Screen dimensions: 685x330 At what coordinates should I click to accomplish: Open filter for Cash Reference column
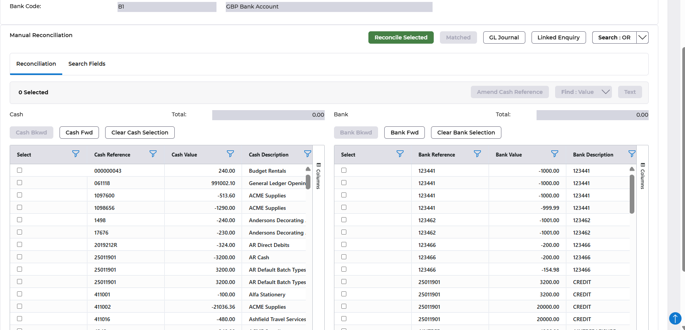(x=153, y=154)
